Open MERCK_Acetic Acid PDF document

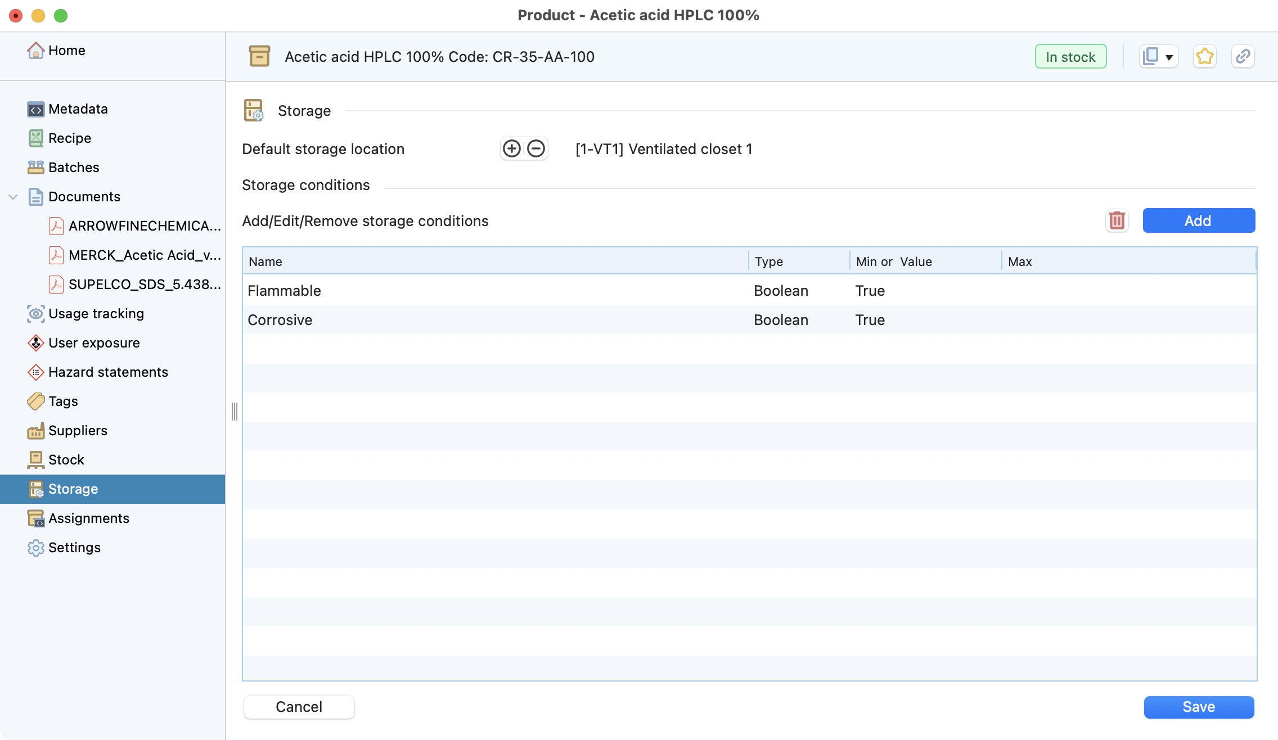[x=144, y=255]
